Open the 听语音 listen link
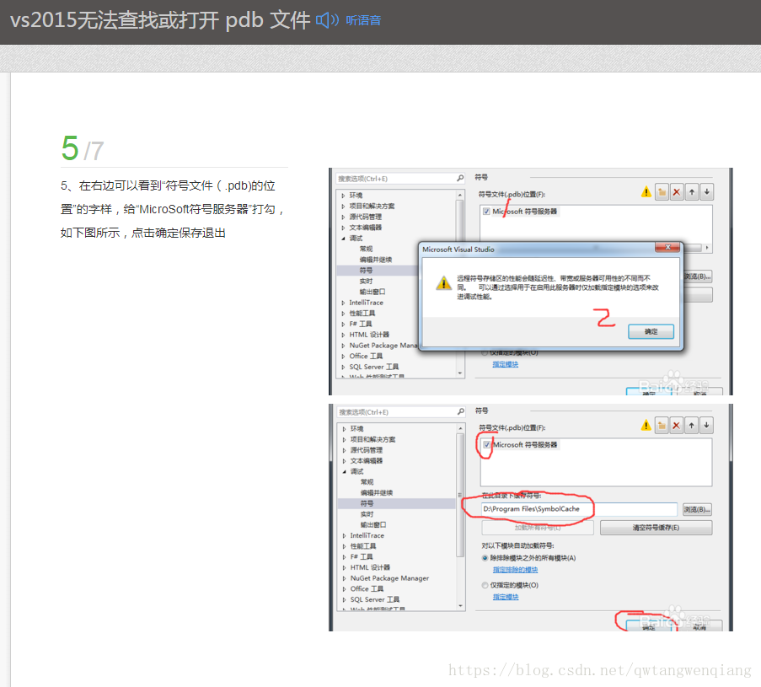 pos(363,20)
